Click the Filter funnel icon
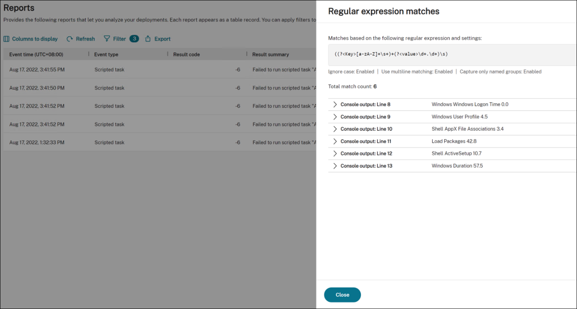 point(107,39)
